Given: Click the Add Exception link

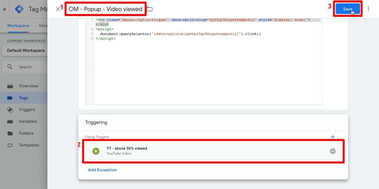Looking at the screenshot, I should pyautogui.click(x=102, y=170).
